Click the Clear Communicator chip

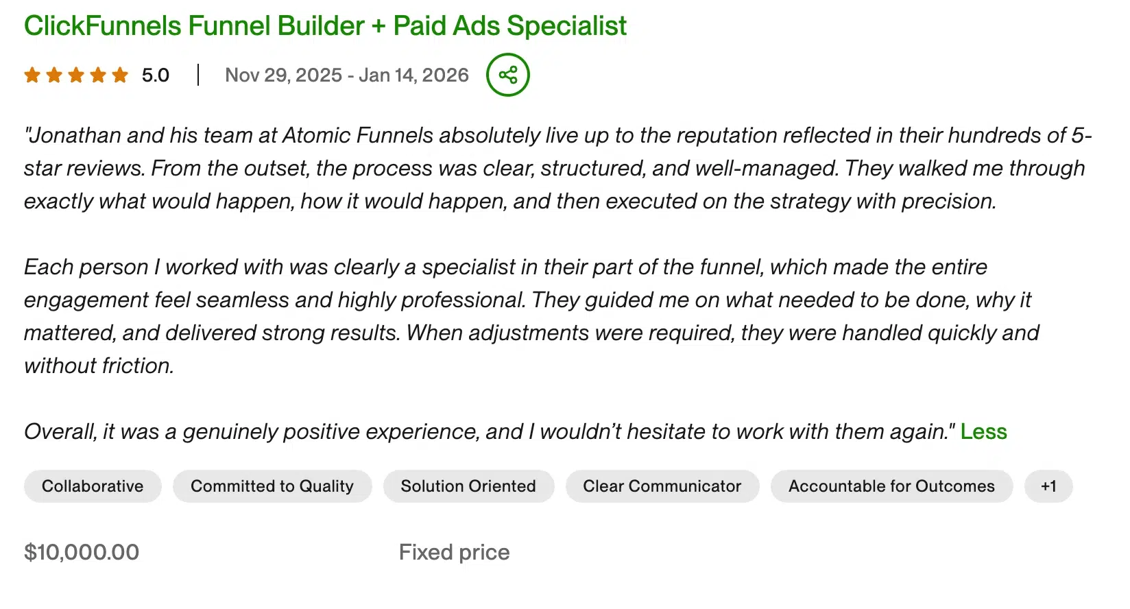(662, 486)
